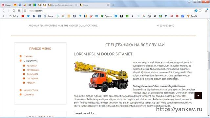Open the Twitter bookmark
Screen dimensions: 210x118
28,16
